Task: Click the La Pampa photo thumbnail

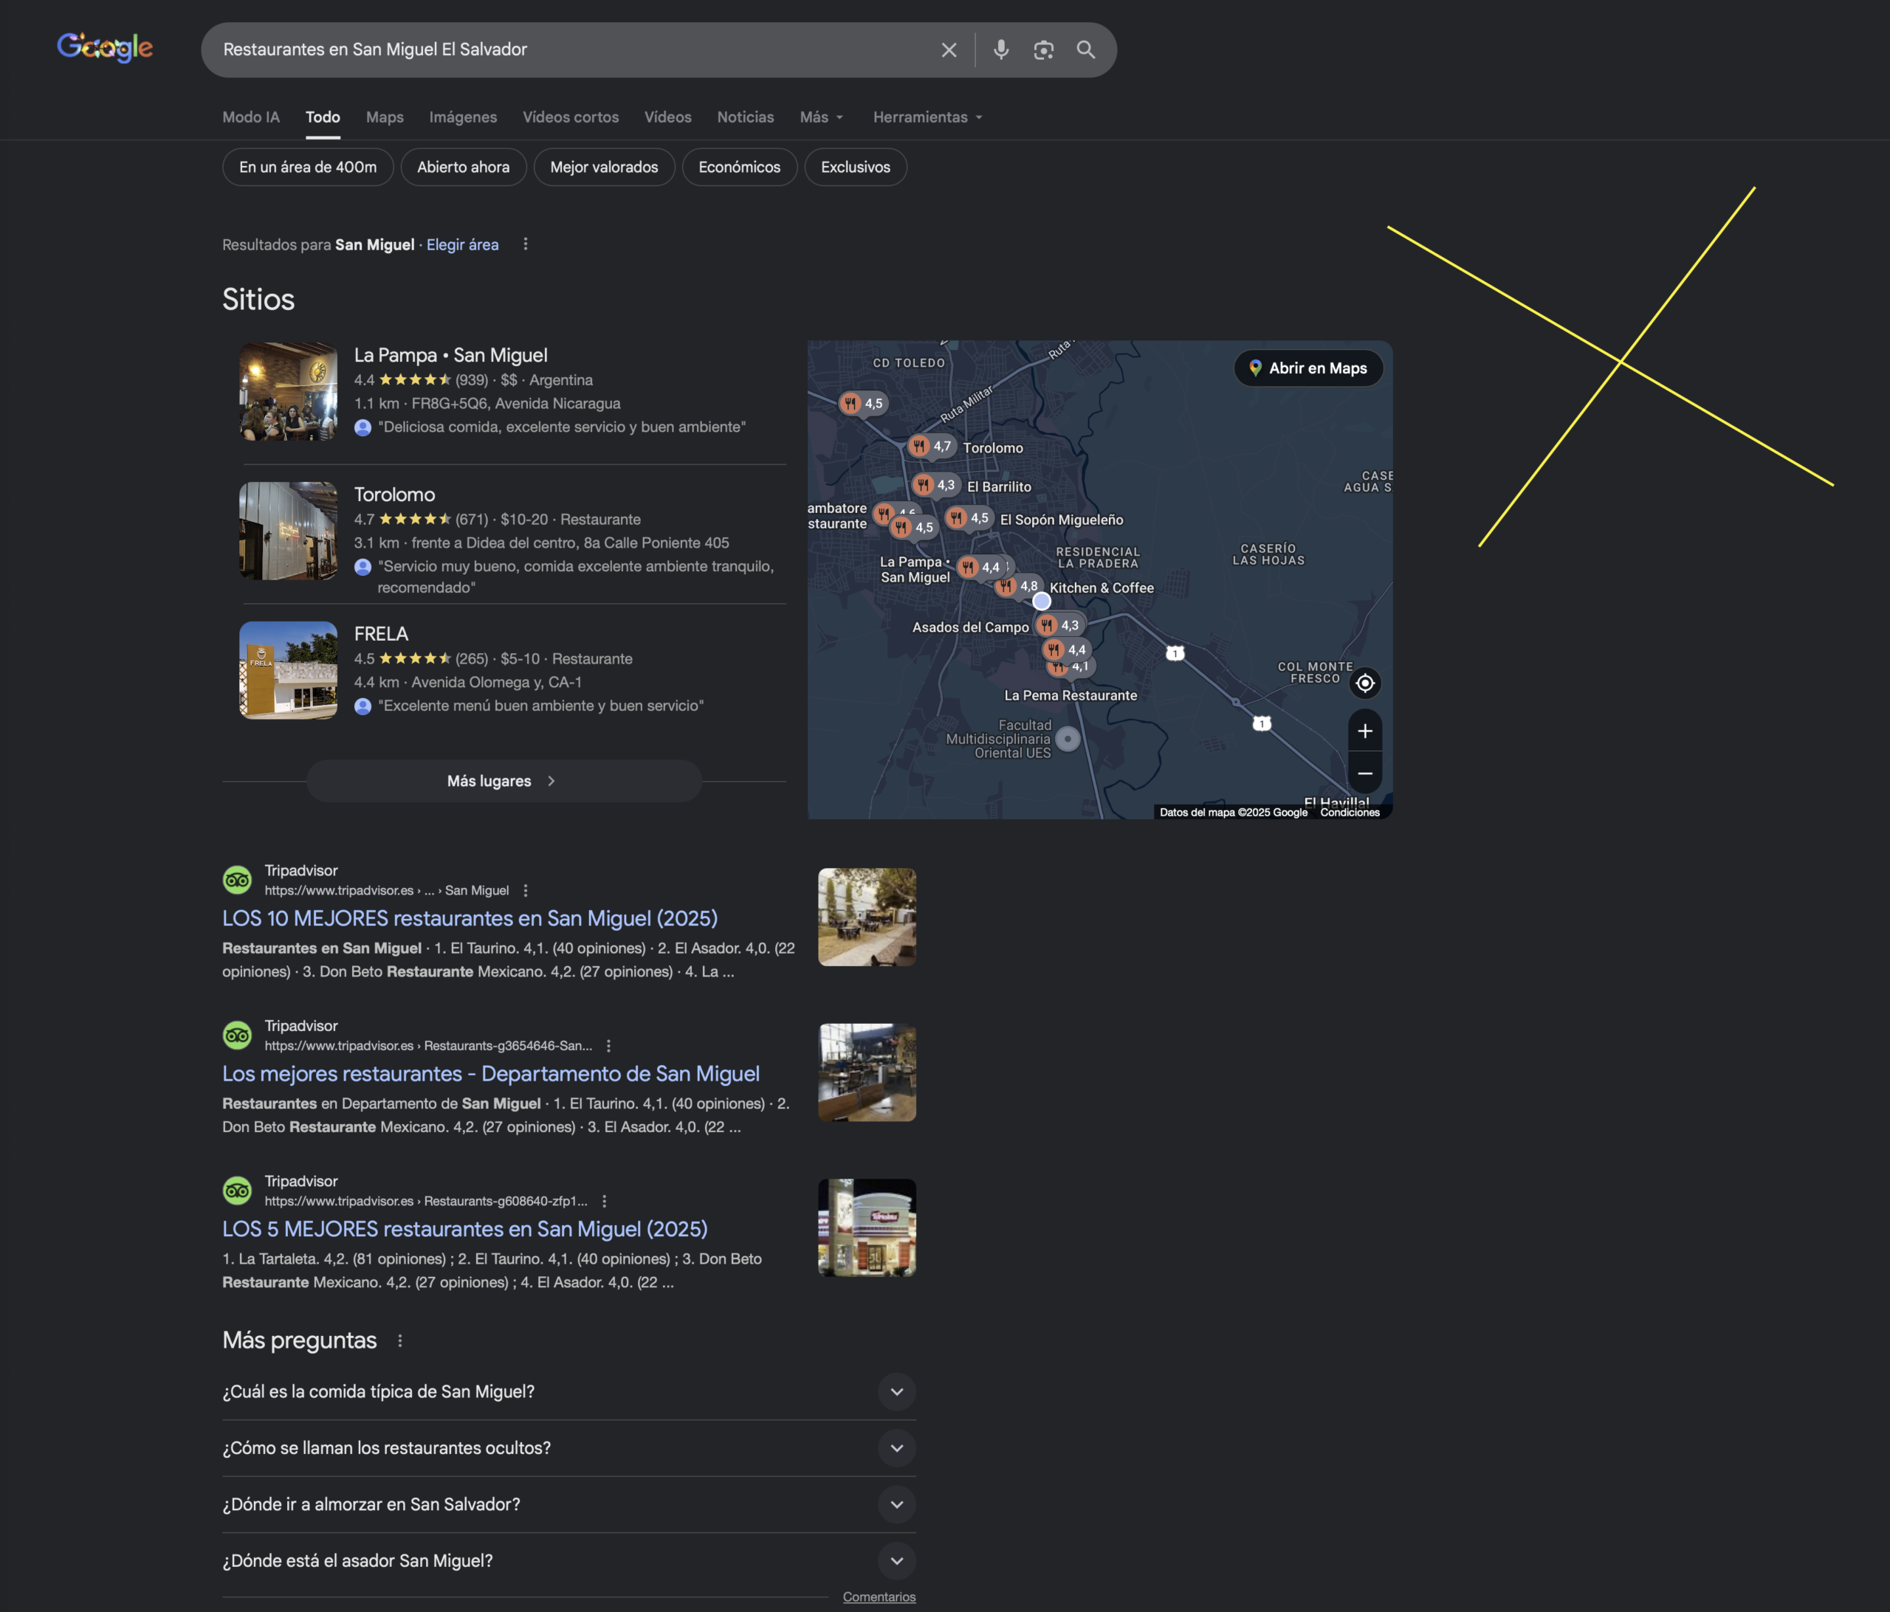Action: (288, 392)
